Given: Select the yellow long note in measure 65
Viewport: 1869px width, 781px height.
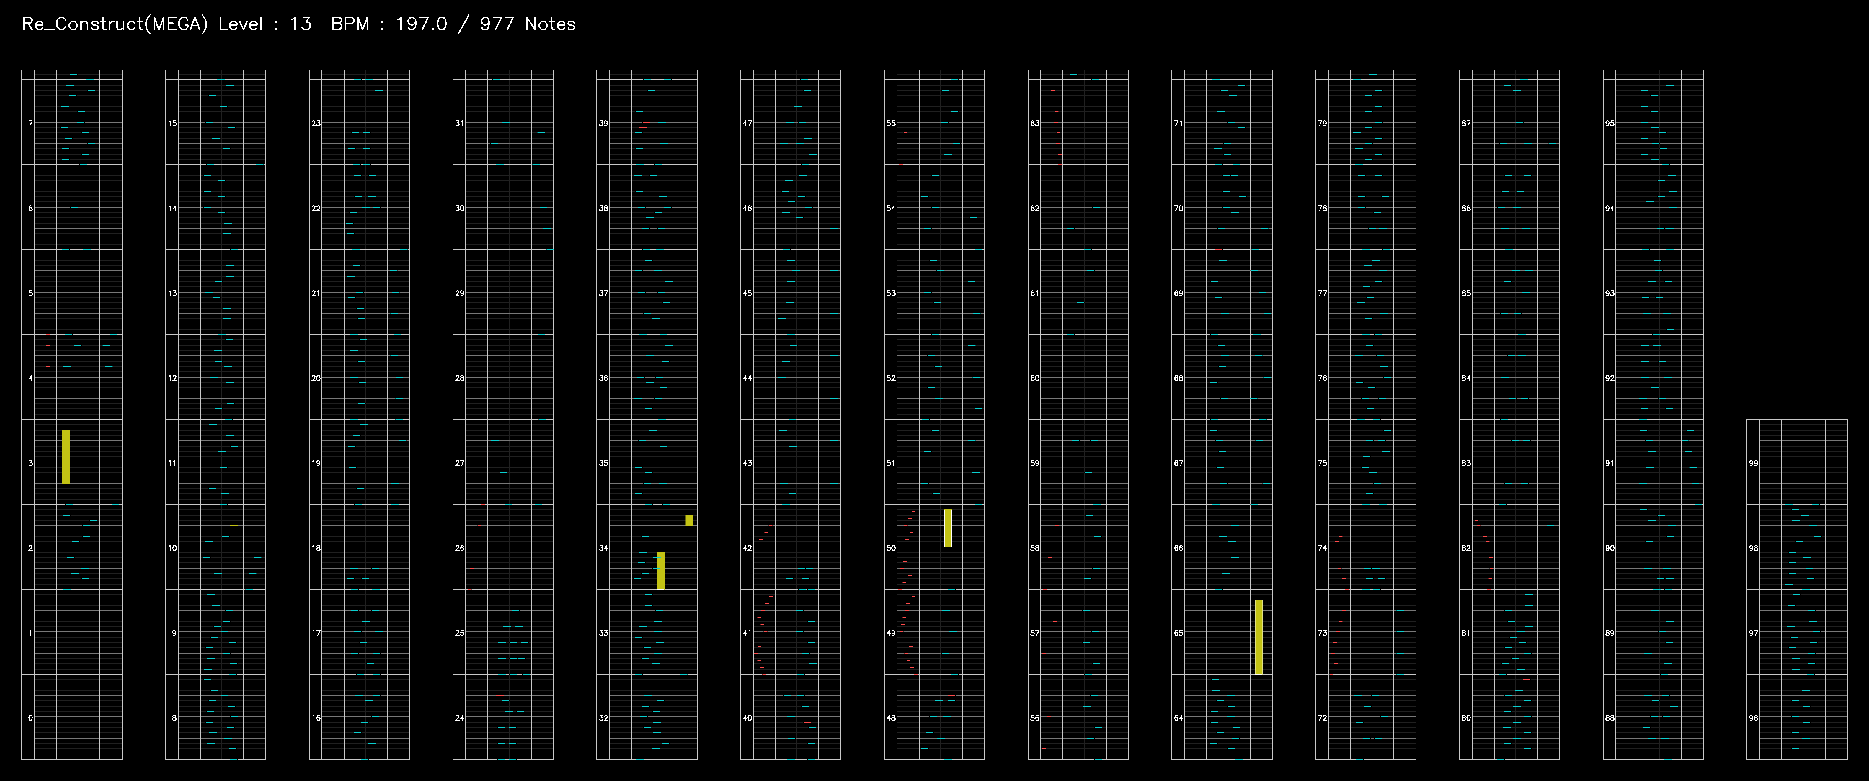Looking at the screenshot, I should click(x=1259, y=637).
